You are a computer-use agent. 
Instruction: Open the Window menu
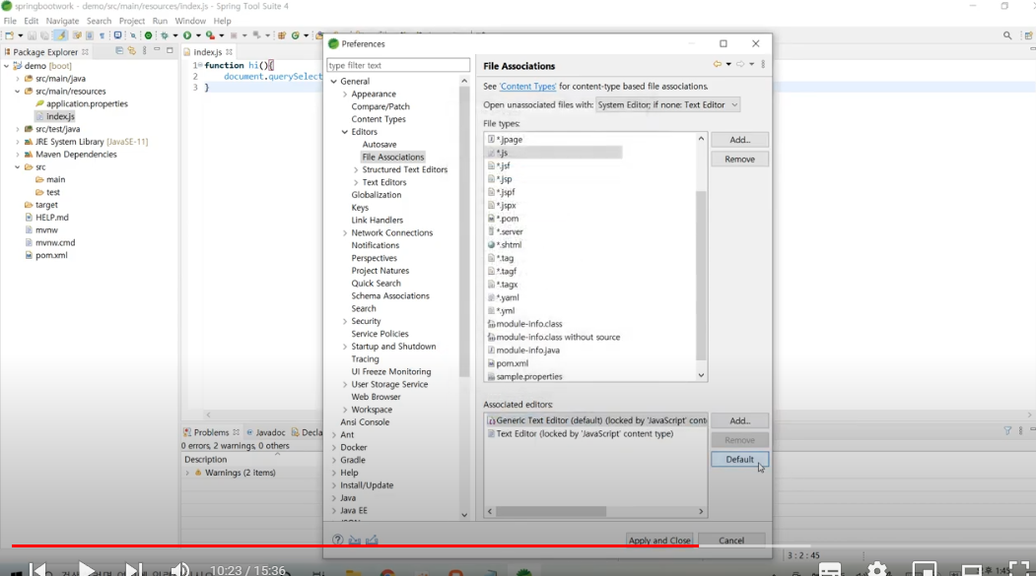(190, 21)
